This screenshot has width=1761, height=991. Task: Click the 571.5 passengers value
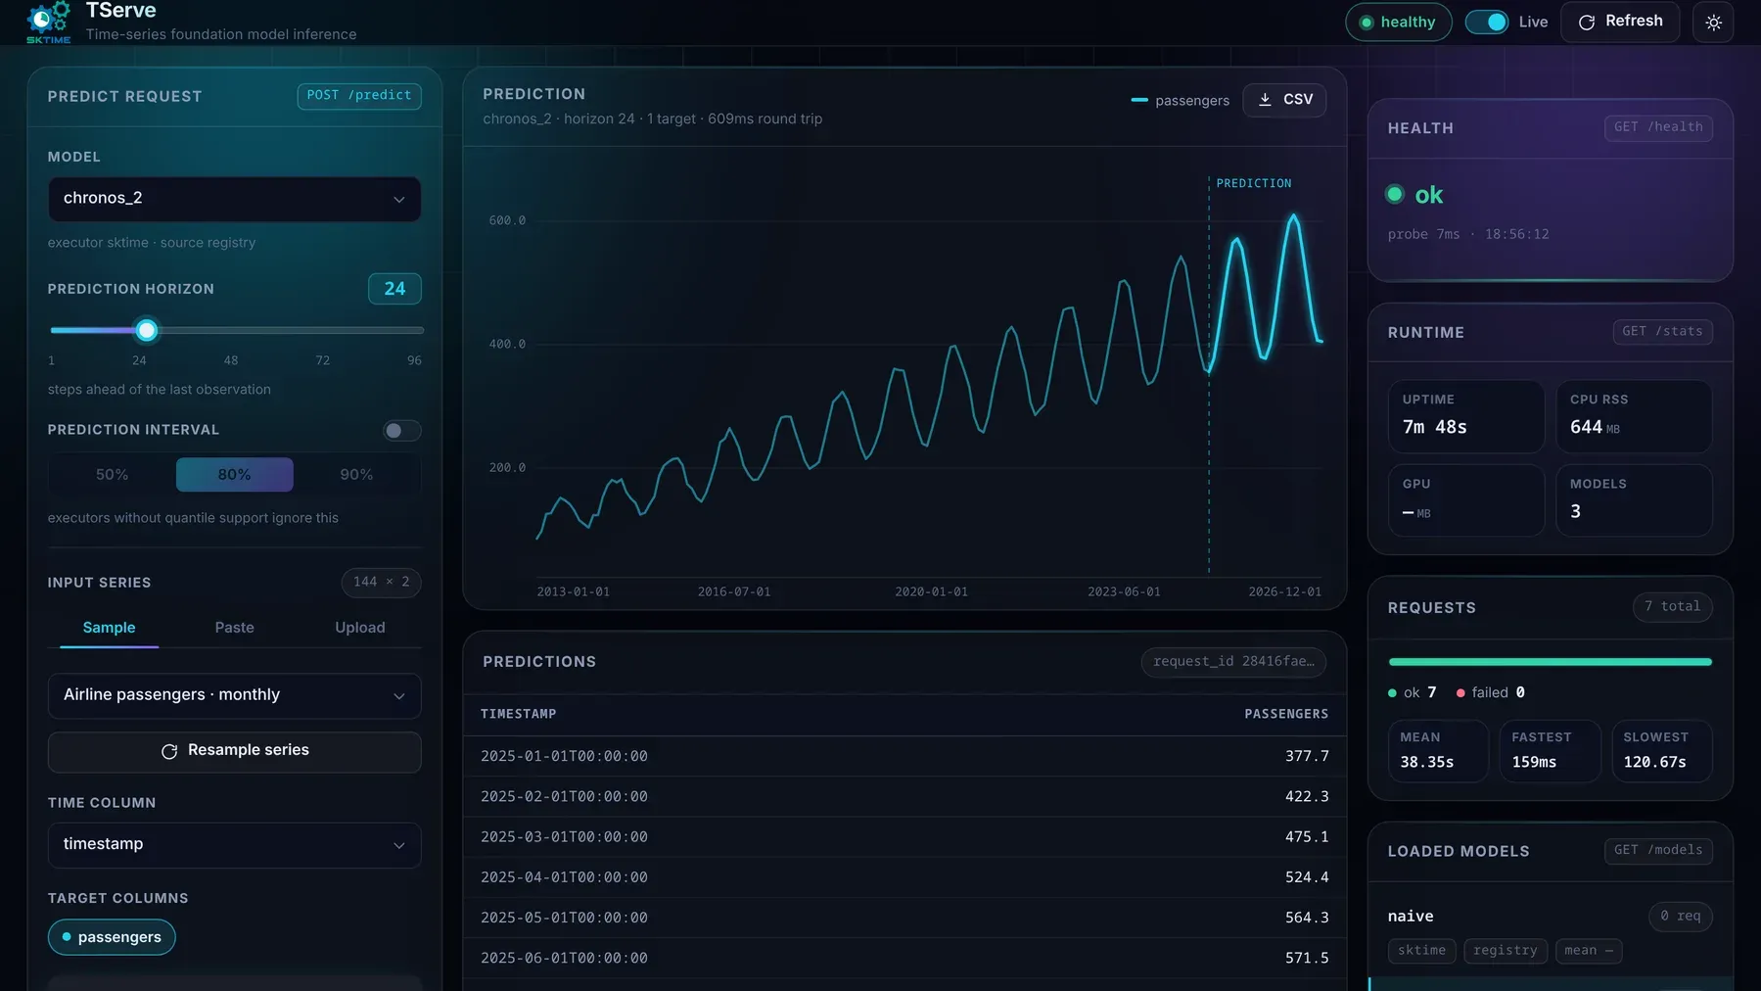tap(1307, 958)
